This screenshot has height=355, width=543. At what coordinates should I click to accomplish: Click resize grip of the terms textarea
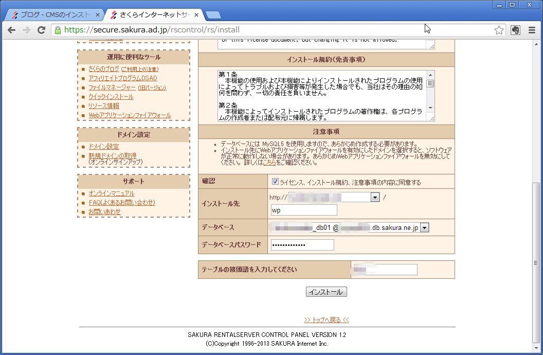point(432,118)
